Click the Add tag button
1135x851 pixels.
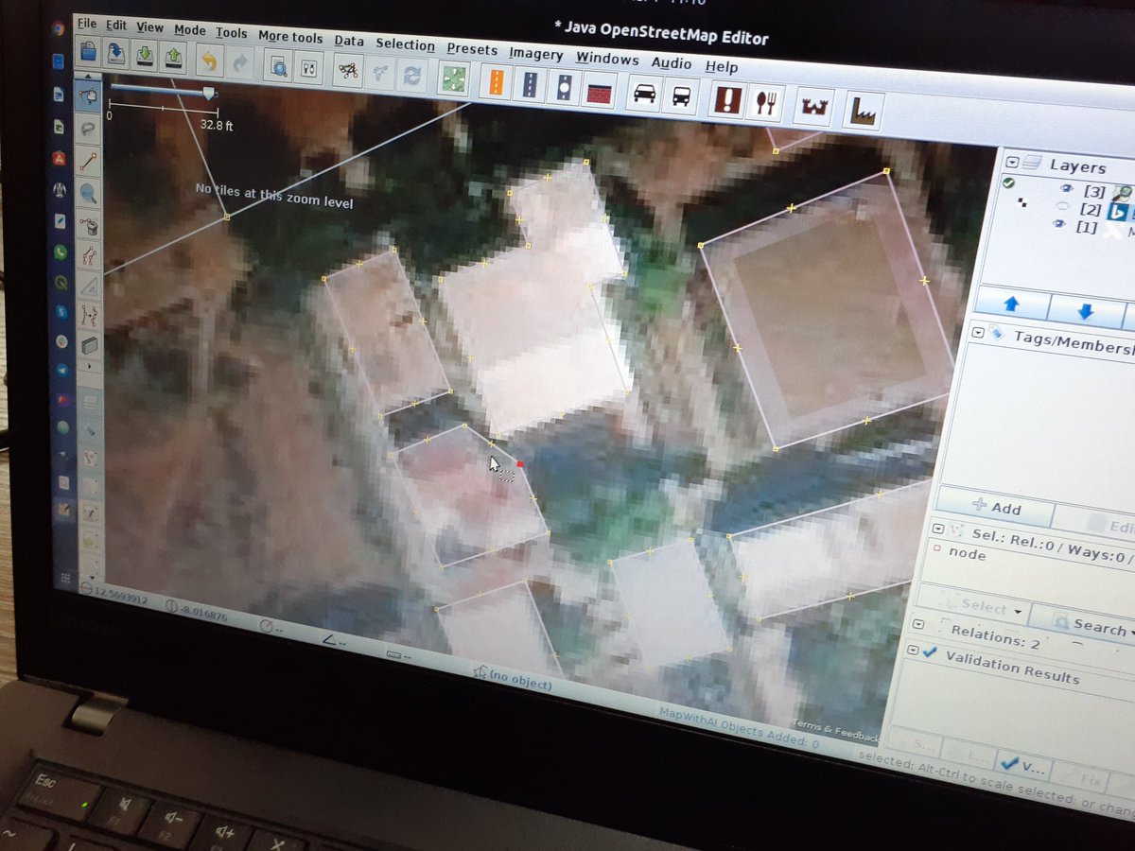tap(995, 508)
